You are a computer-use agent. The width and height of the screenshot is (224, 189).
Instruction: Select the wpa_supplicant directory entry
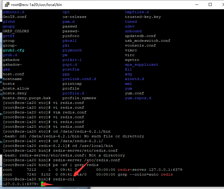click(142, 65)
